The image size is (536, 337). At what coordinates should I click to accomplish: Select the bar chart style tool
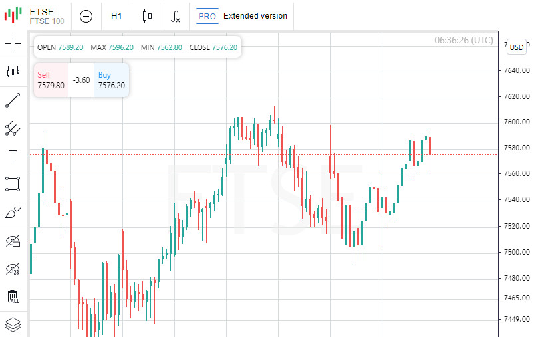(x=13, y=71)
